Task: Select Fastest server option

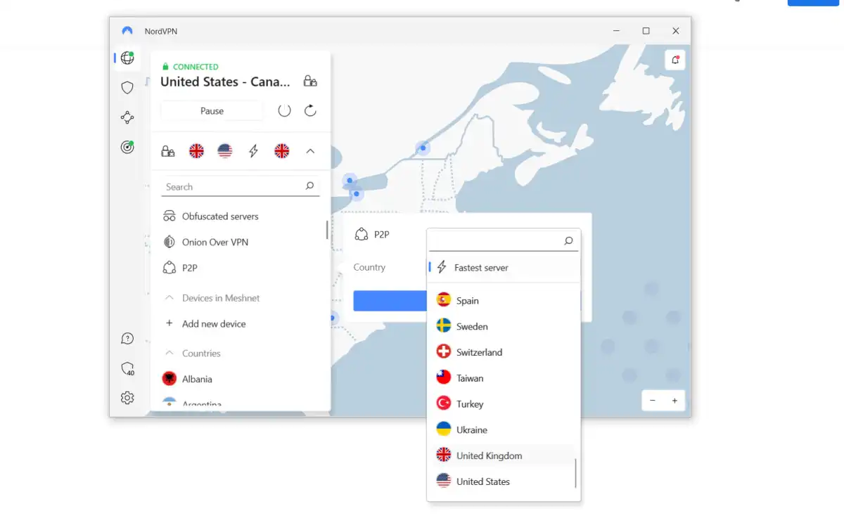Action: 481,268
